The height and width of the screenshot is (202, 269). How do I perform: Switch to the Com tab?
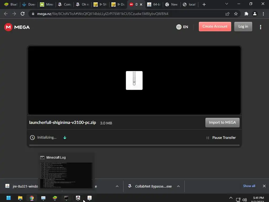pos(65,4)
